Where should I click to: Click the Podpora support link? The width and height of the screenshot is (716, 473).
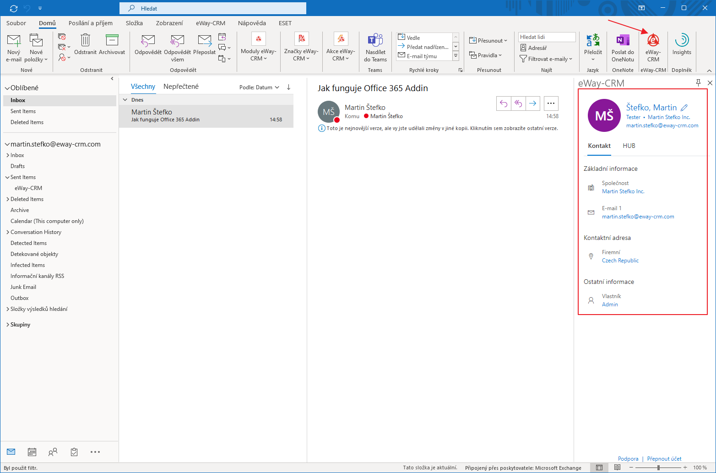(628, 459)
